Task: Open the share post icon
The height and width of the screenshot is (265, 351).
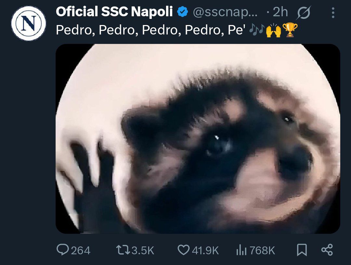Action: click(x=327, y=250)
